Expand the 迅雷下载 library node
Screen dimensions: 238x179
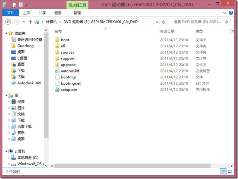(9, 126)
